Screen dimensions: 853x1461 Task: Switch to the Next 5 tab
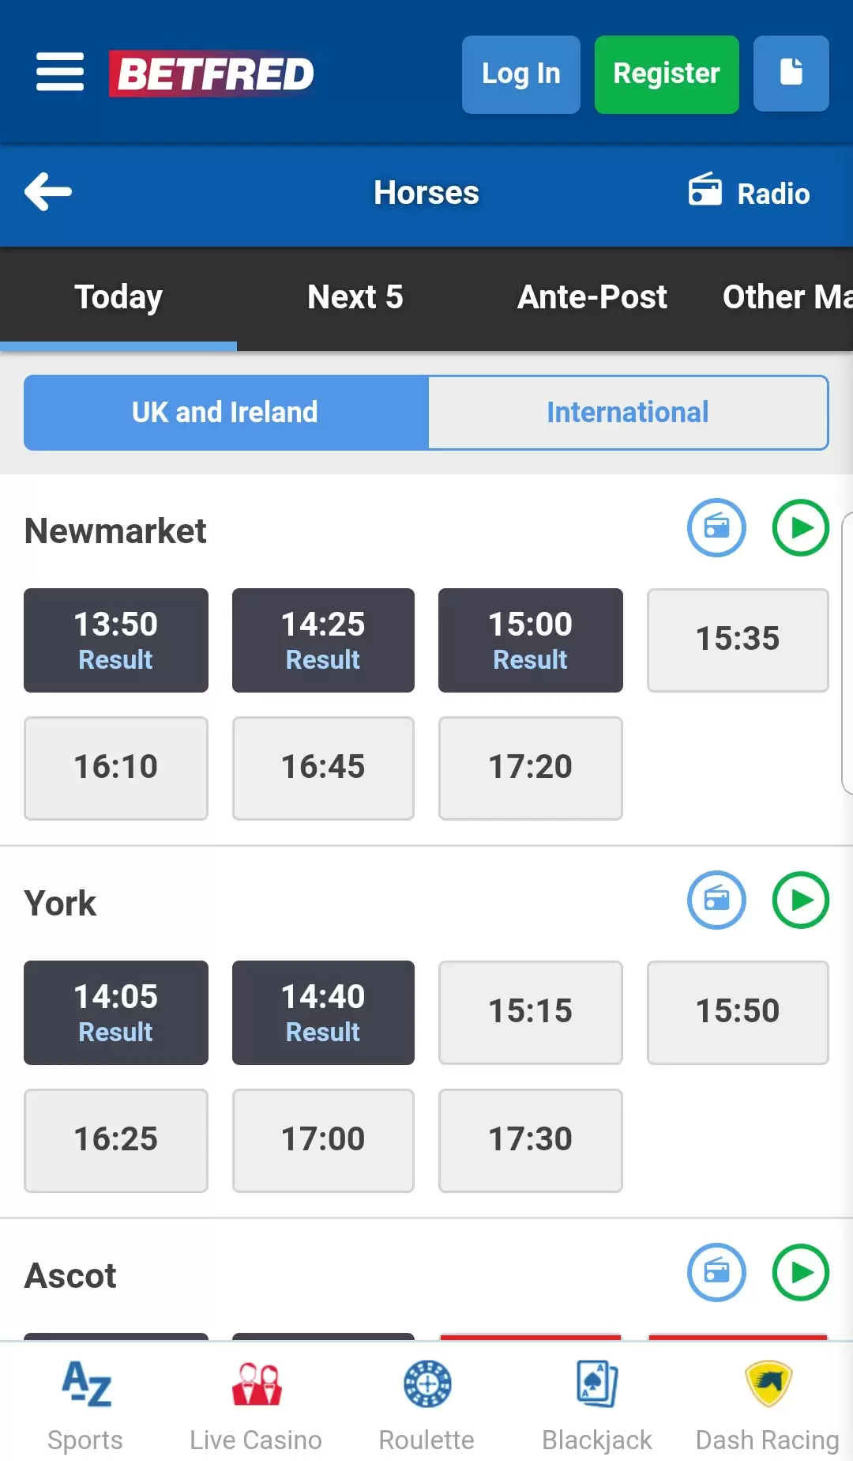pos(355,297)
